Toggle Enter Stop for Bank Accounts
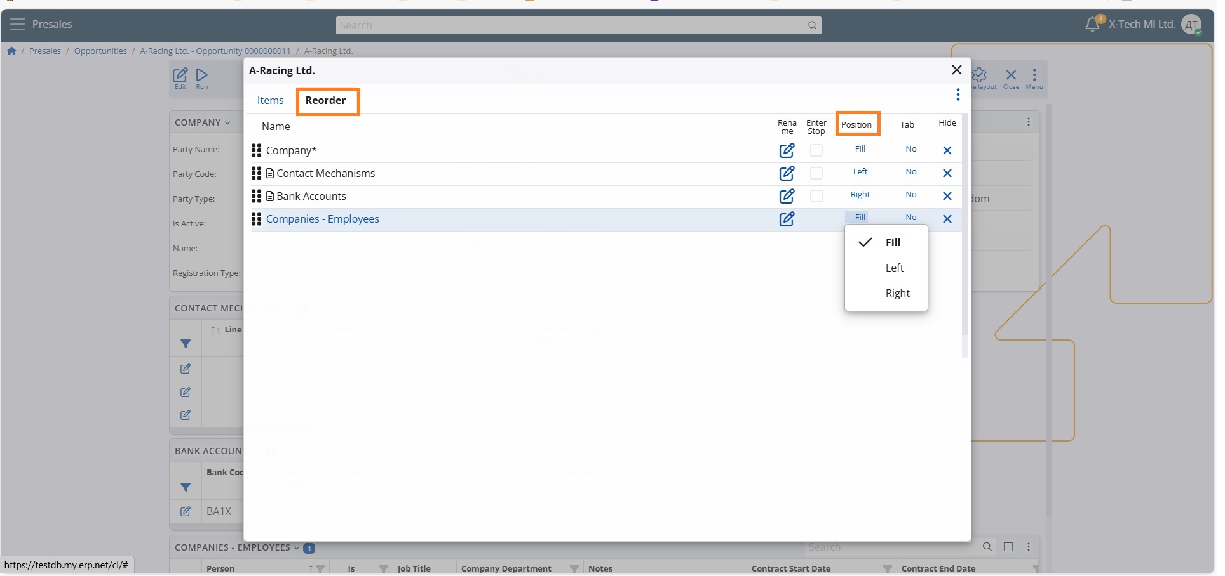The width and height of the screenshot is (1225, 576). click(x=816, y=196)
